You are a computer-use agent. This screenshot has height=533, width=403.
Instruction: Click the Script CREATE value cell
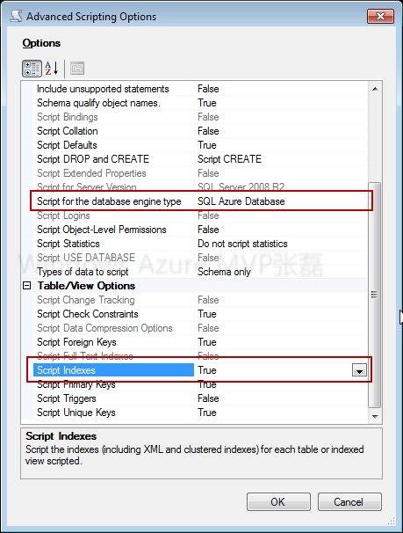[281, 159]
